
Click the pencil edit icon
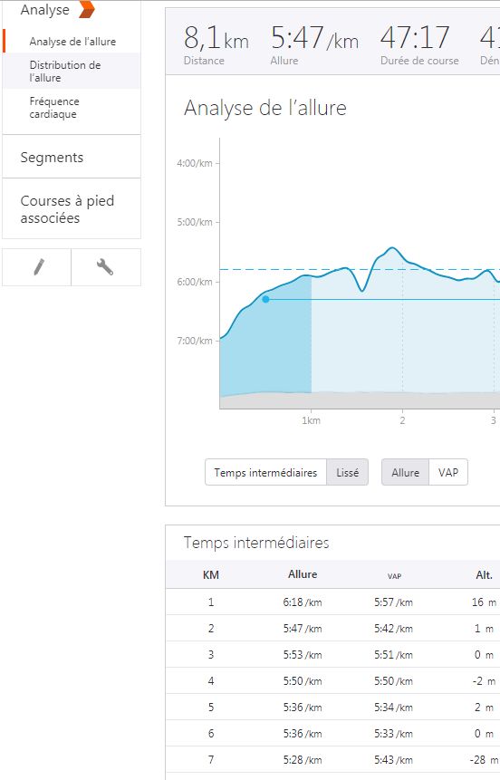[37, 267]
